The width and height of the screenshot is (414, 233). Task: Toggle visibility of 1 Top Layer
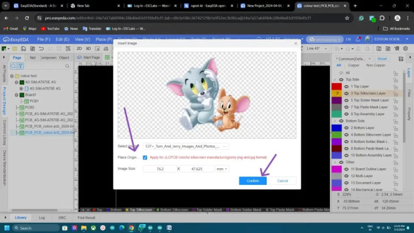click(346, 87)
